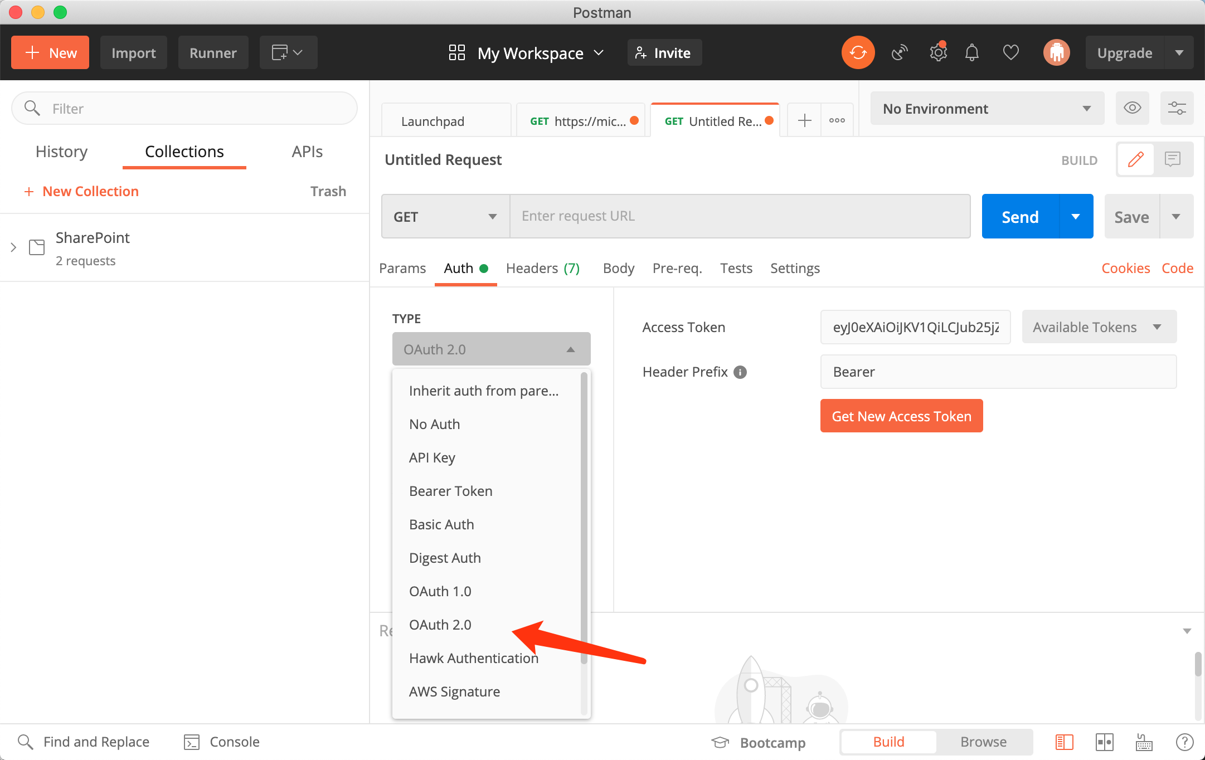
Task: Open the Save options dropdown arrow
Action: [x=1177, y=216]
